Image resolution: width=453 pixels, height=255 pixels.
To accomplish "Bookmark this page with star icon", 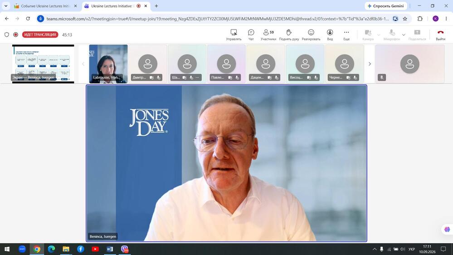I will coord(405,19).
